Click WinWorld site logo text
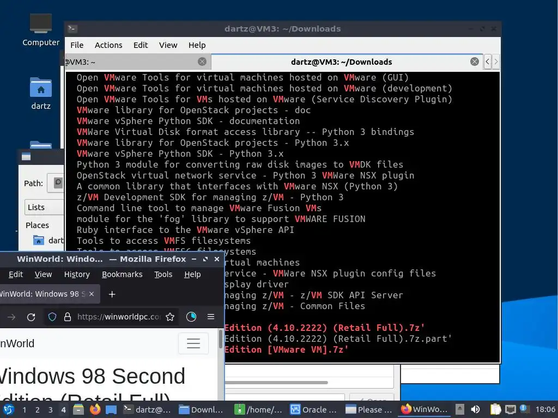The image size is (558, 418). coord(17,343)
